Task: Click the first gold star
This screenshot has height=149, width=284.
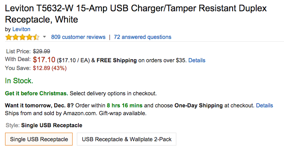Action: (x=9, y=37)
